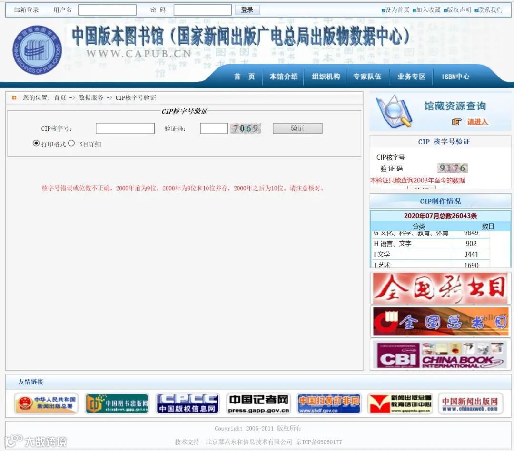Open the 中华人民共和国新闻出版总署 link logo

[x=46, y=403]
